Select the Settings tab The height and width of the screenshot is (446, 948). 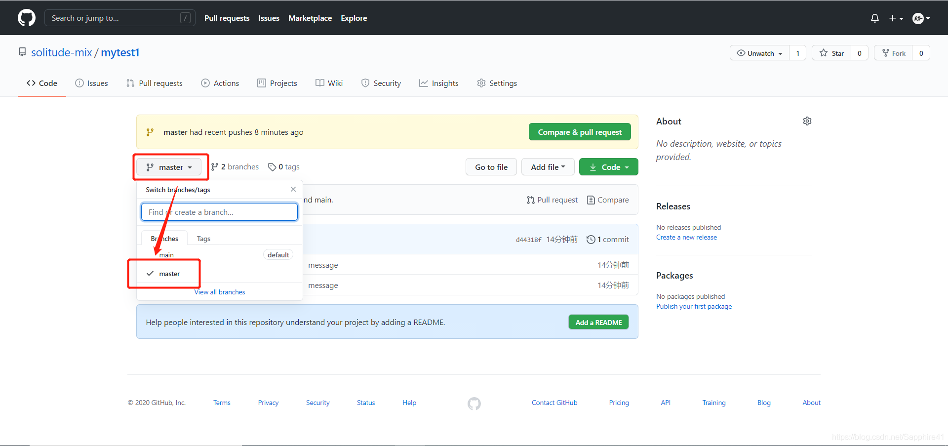pos(497,83)
